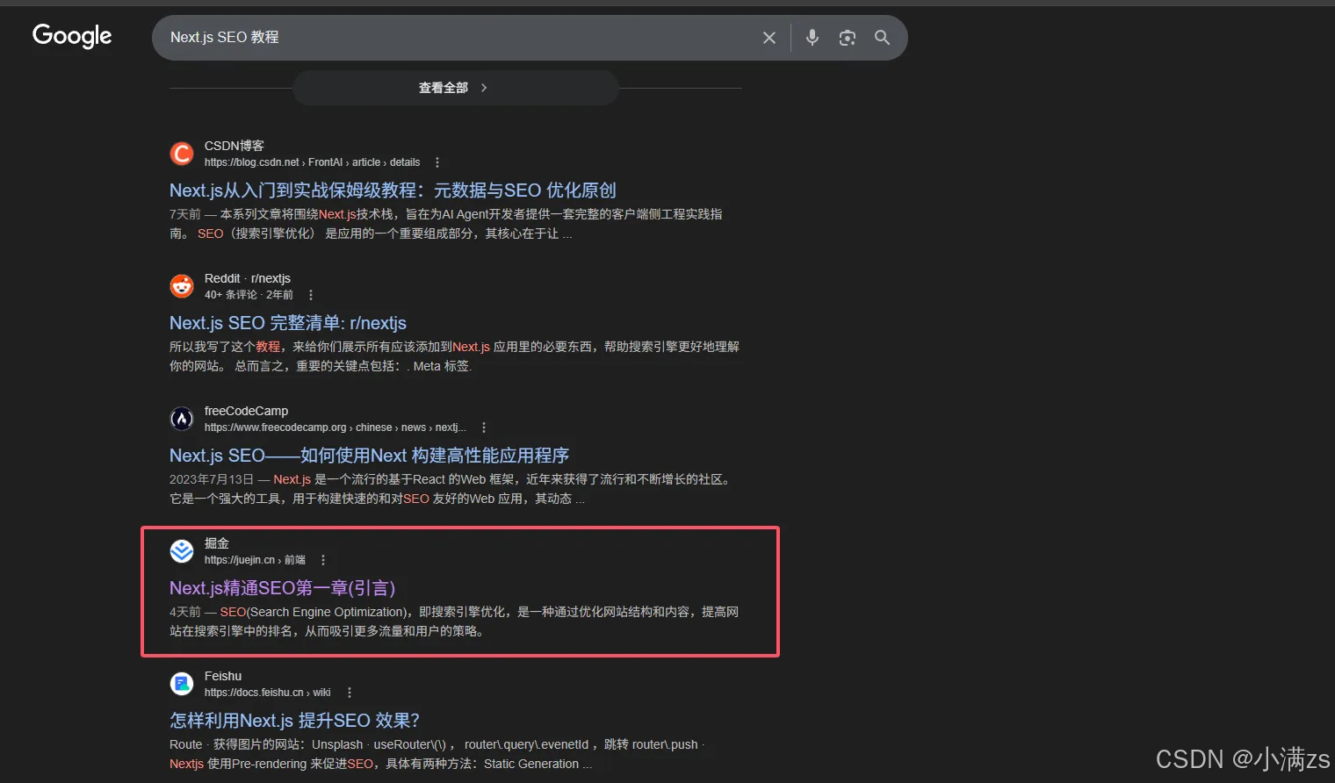The image size is (1335, 783).
Task: Open three-dot menu for CSDN result
Action: point(437,162)
